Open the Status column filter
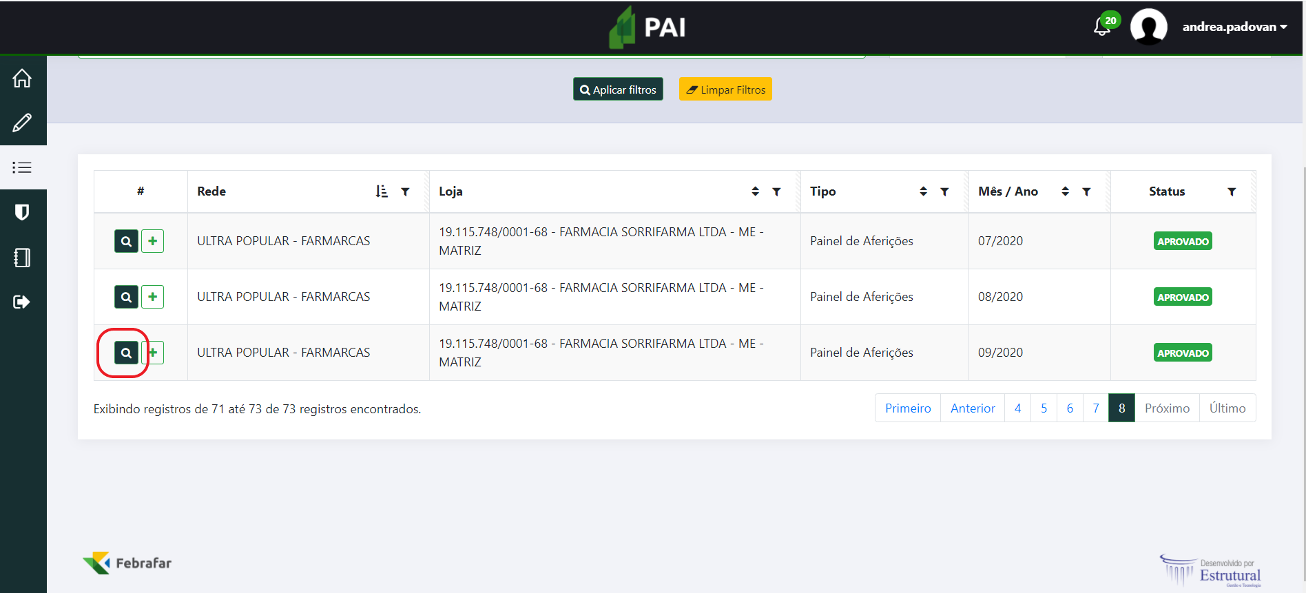 [x=1232, y=192]
